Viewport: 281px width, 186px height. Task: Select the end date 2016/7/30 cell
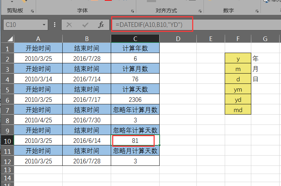[87, 120]
